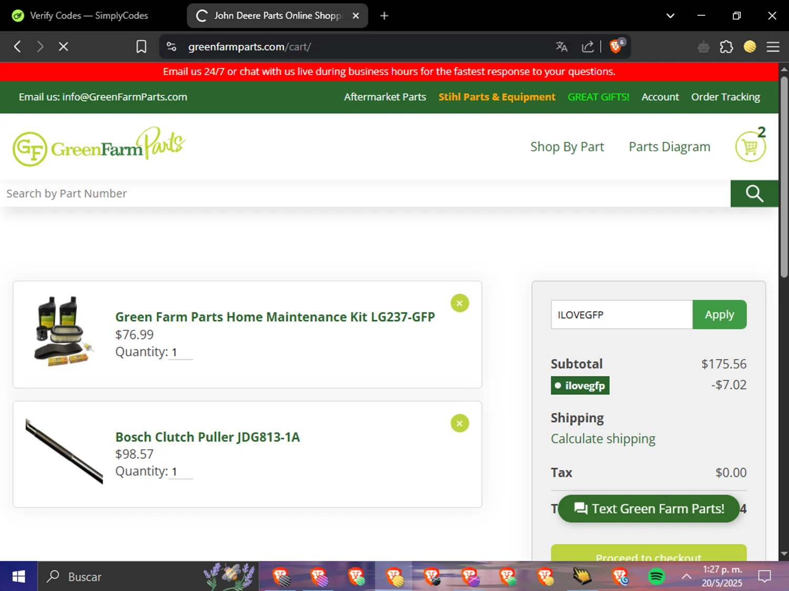Open the Home Maintenance Kit LG237-GFP link
This screenshot has width=789, height=591.
tap(275, 317)
